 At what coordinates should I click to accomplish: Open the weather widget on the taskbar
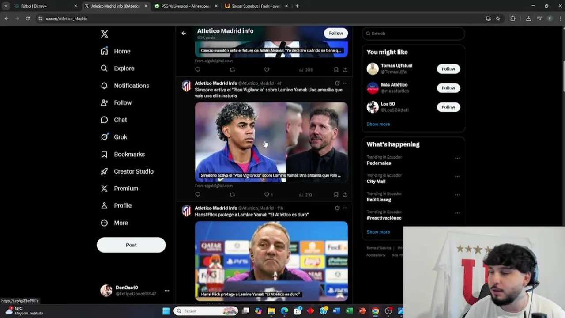tap(24, 311)
